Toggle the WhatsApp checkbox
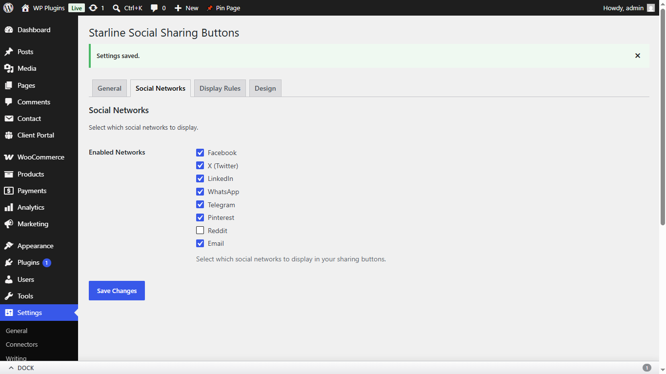Image resolution: width=666 pixels, height=374 pixels. click(x=200, y=192)
